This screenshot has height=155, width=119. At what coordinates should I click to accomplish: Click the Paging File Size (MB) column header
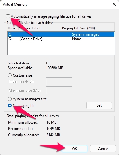78,28
